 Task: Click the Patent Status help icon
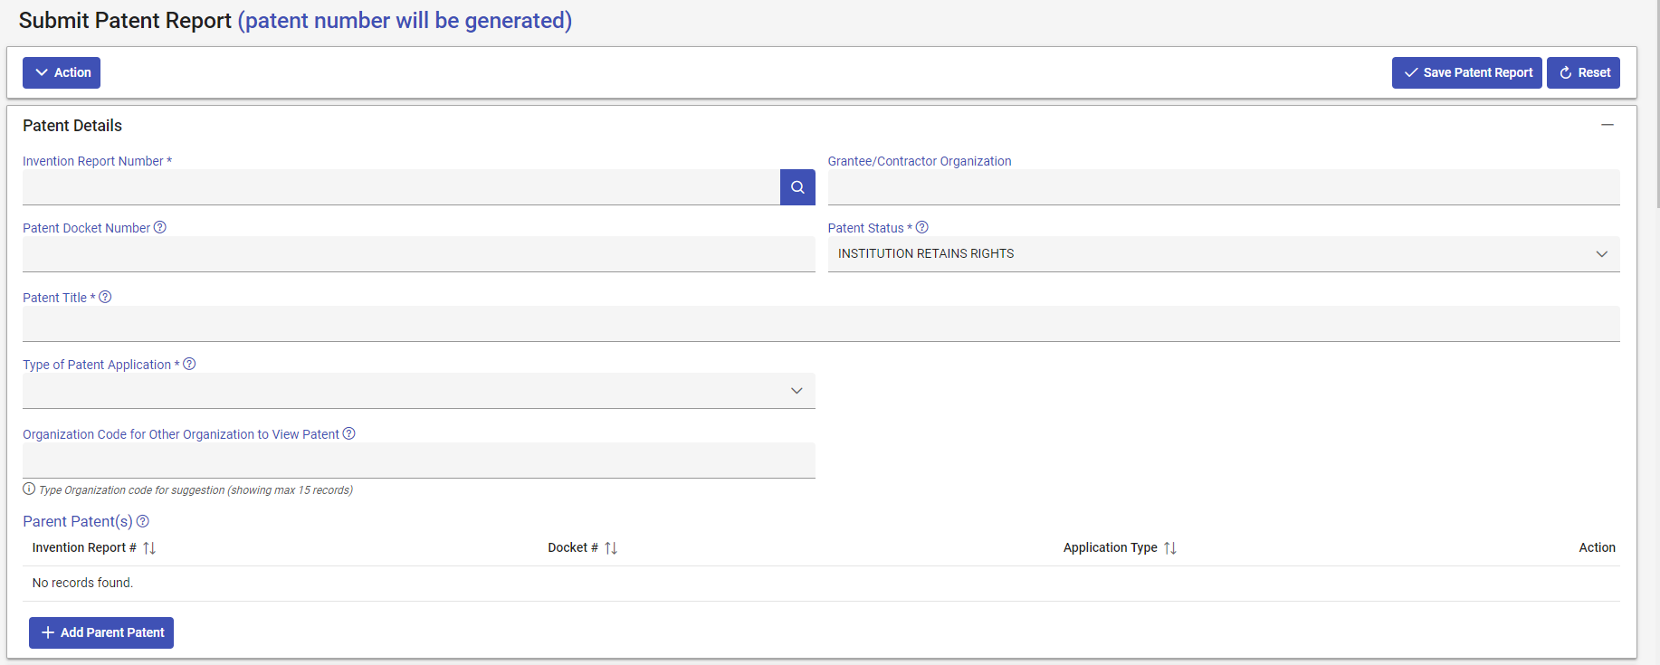(x=922, y=227)
